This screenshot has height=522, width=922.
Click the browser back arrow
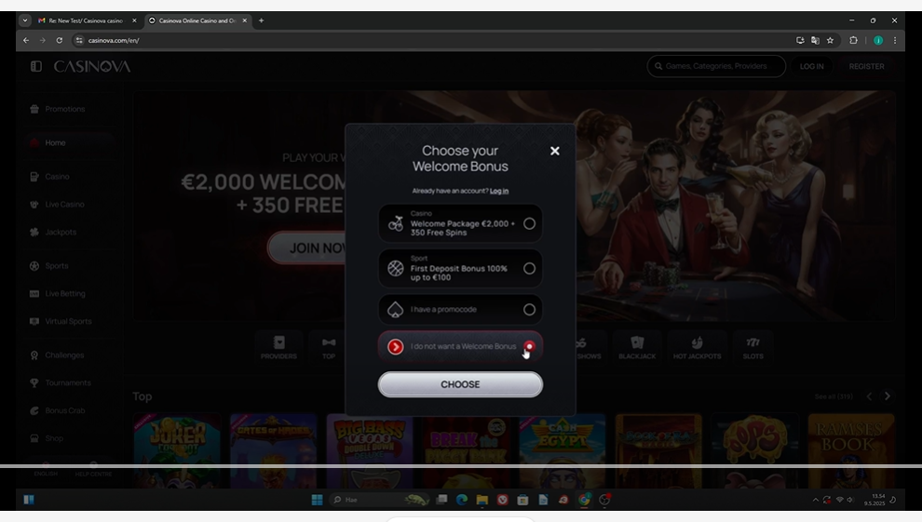[26, 41]
